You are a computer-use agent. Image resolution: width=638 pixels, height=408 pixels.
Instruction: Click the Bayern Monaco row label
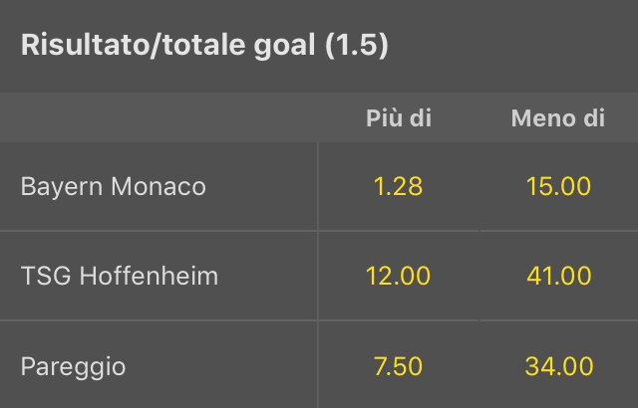114,186
